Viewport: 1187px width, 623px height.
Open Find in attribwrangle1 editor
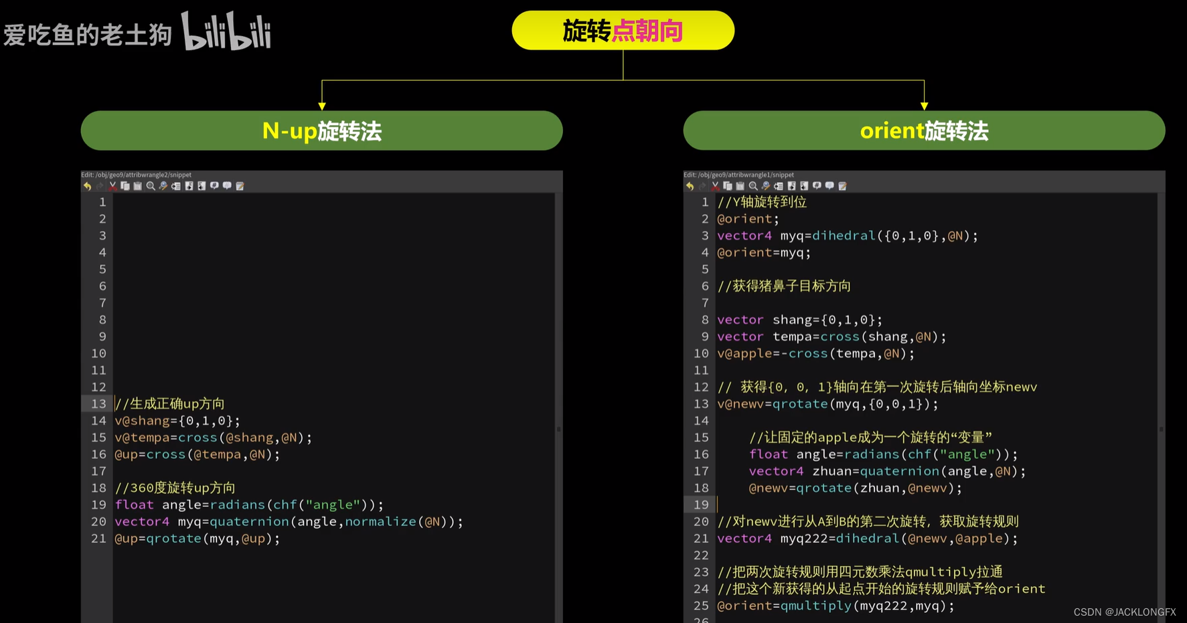pyautogui.click(x=753, y=186)
